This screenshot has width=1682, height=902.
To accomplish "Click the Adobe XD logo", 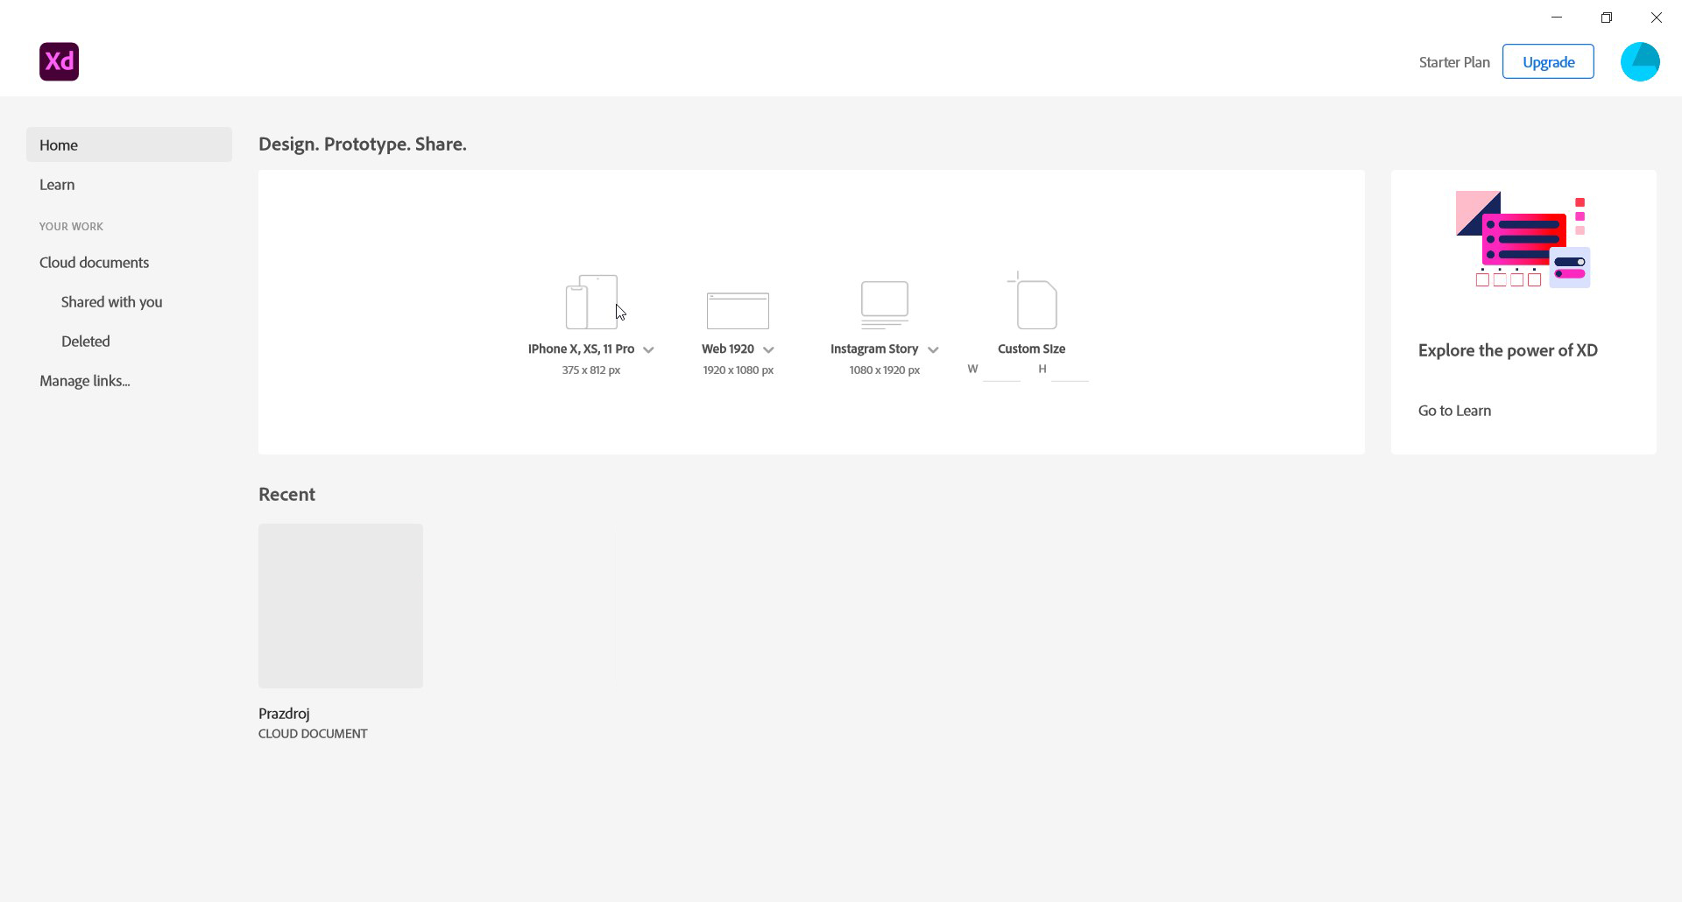I will point(58,61).
